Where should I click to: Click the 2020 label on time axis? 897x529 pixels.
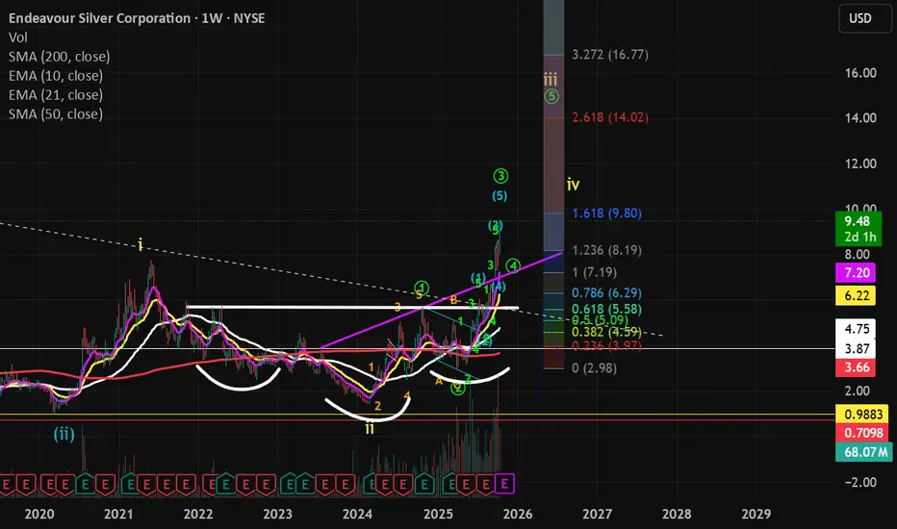pyautogui.click(x=38, y=515)
